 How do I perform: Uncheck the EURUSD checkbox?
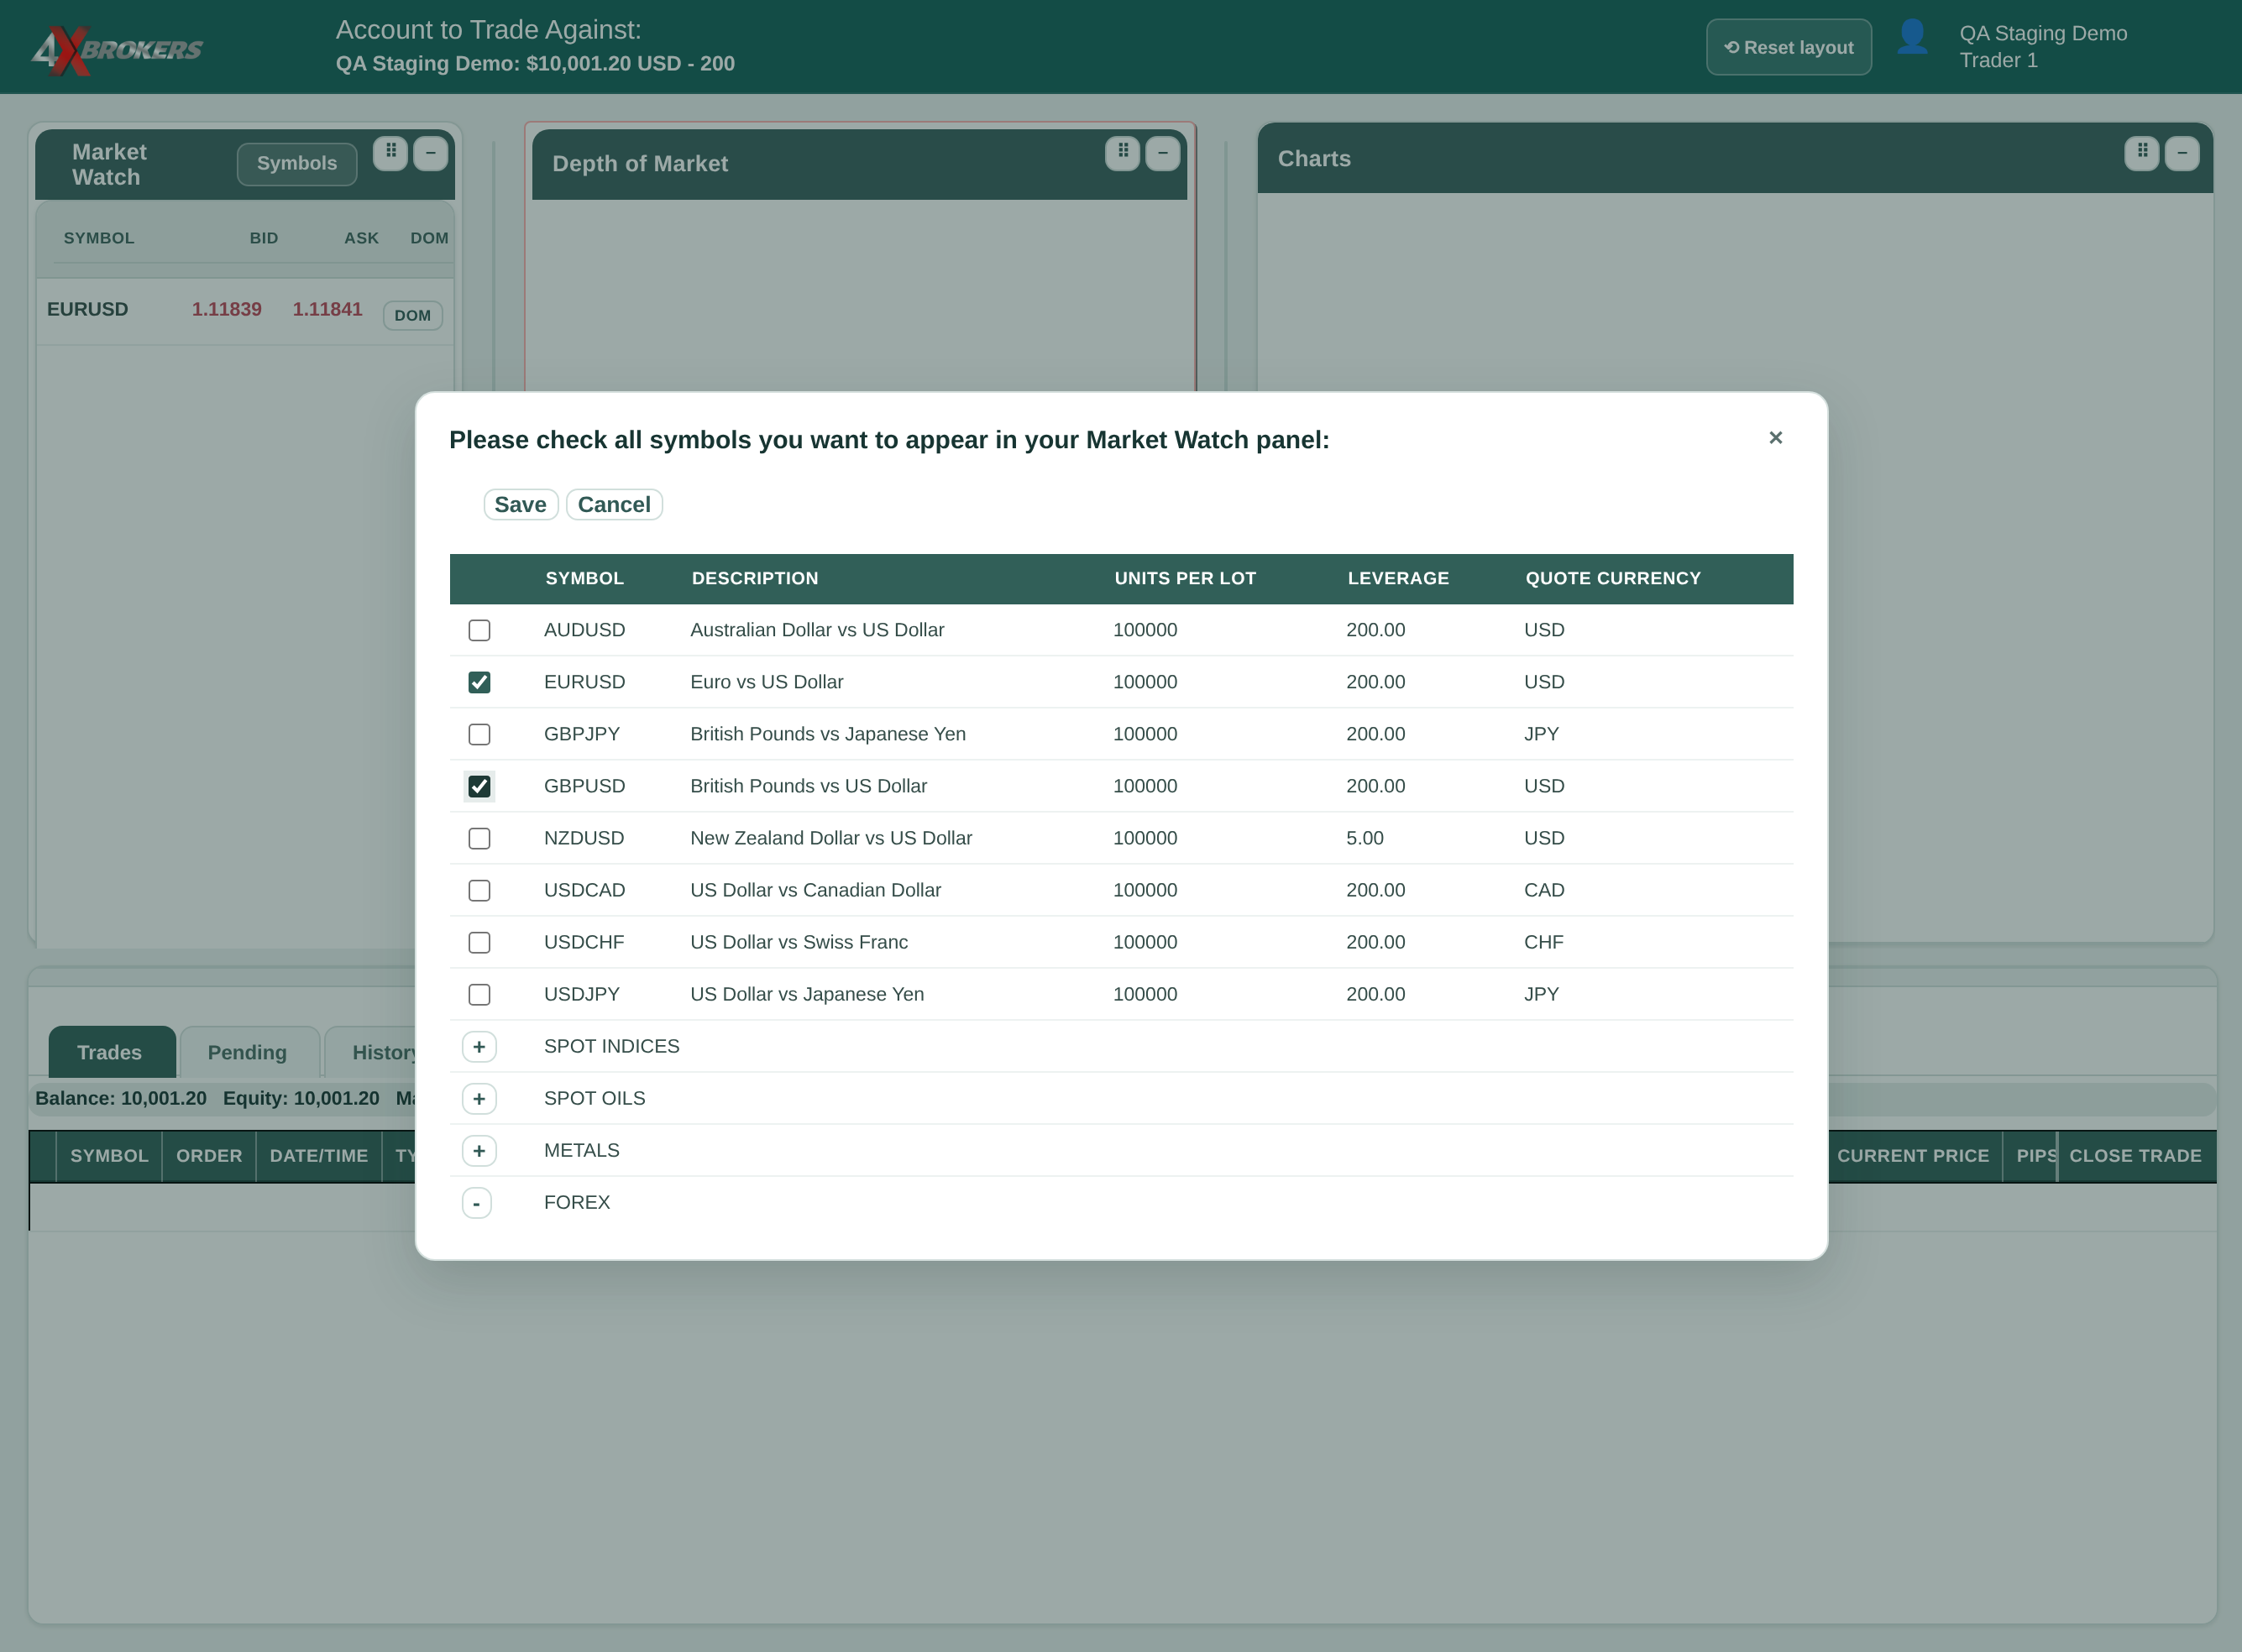point(479,682)
